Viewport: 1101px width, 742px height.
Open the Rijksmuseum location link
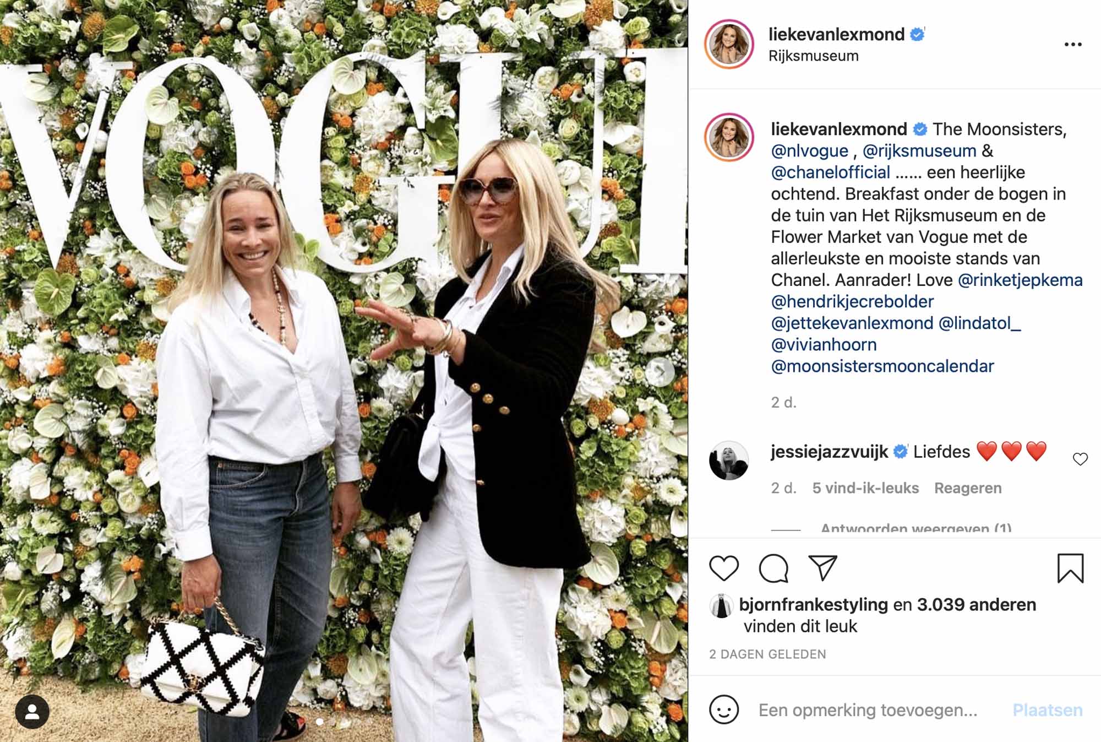point(813,56)
